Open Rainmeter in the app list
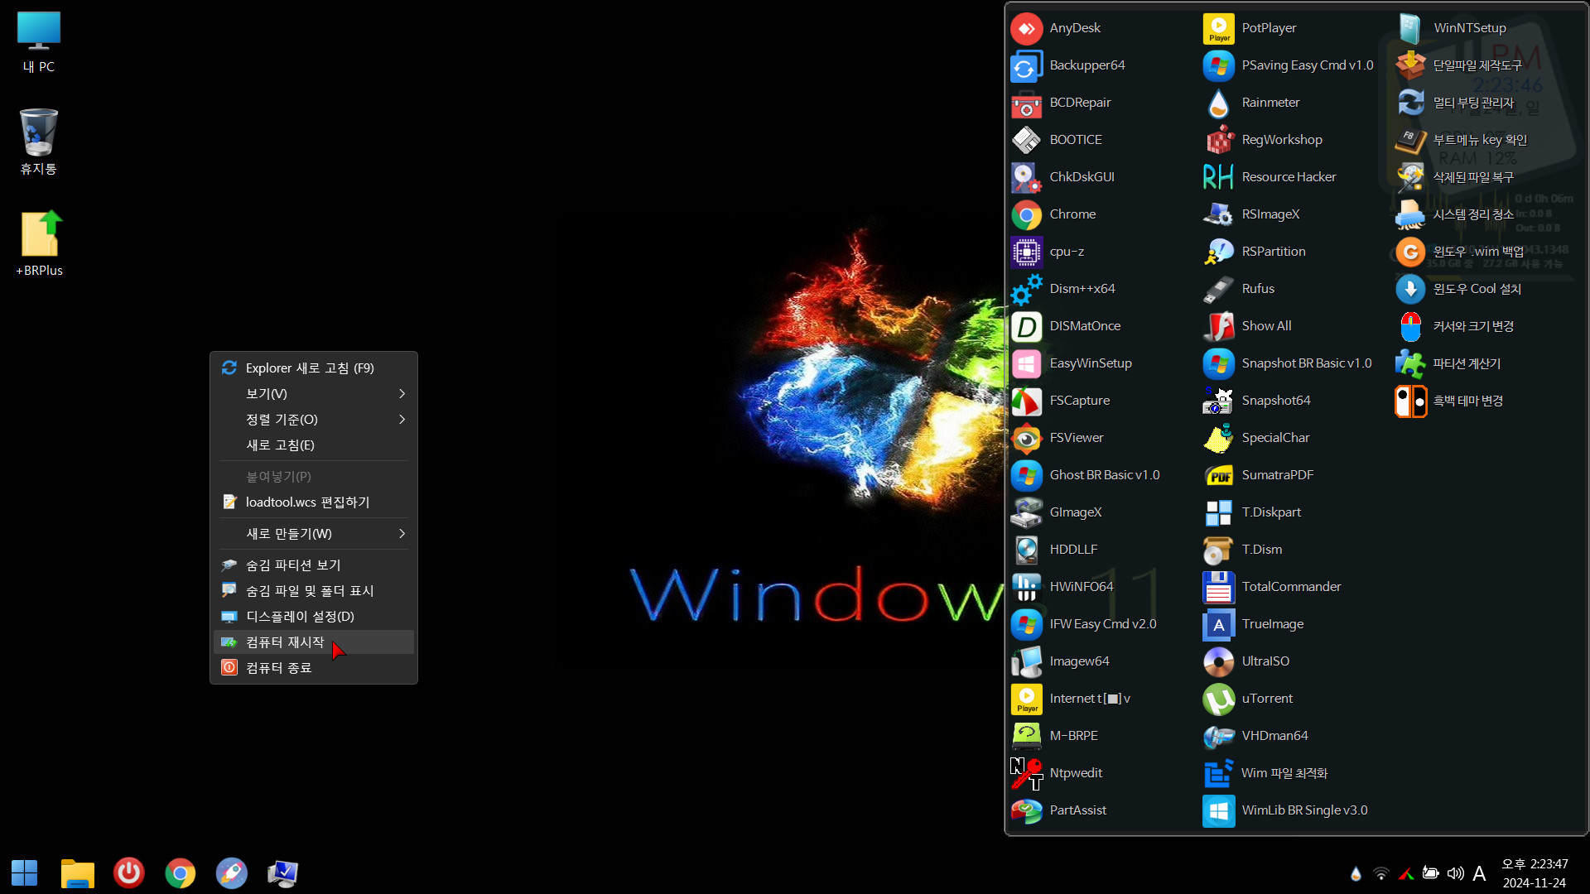Image resolution: width=1590 pixels, height=894 pixels. point(1251,103)
